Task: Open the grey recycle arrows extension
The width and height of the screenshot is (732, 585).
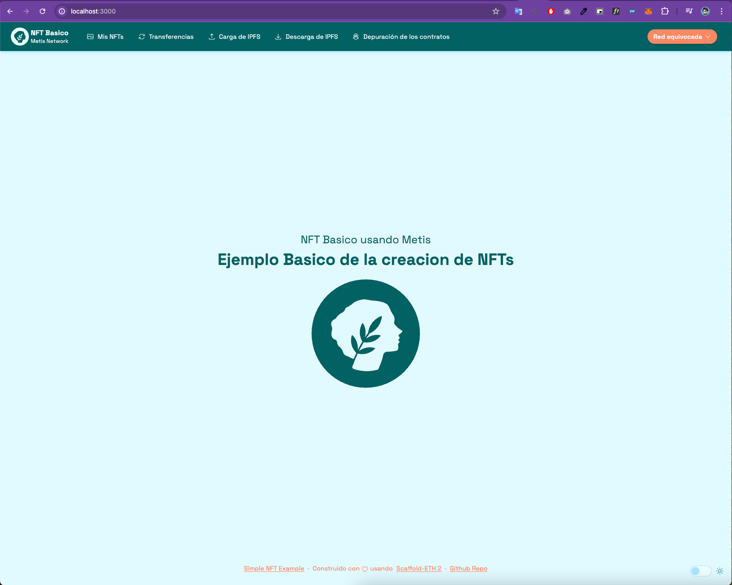Action: coord(535,11)
